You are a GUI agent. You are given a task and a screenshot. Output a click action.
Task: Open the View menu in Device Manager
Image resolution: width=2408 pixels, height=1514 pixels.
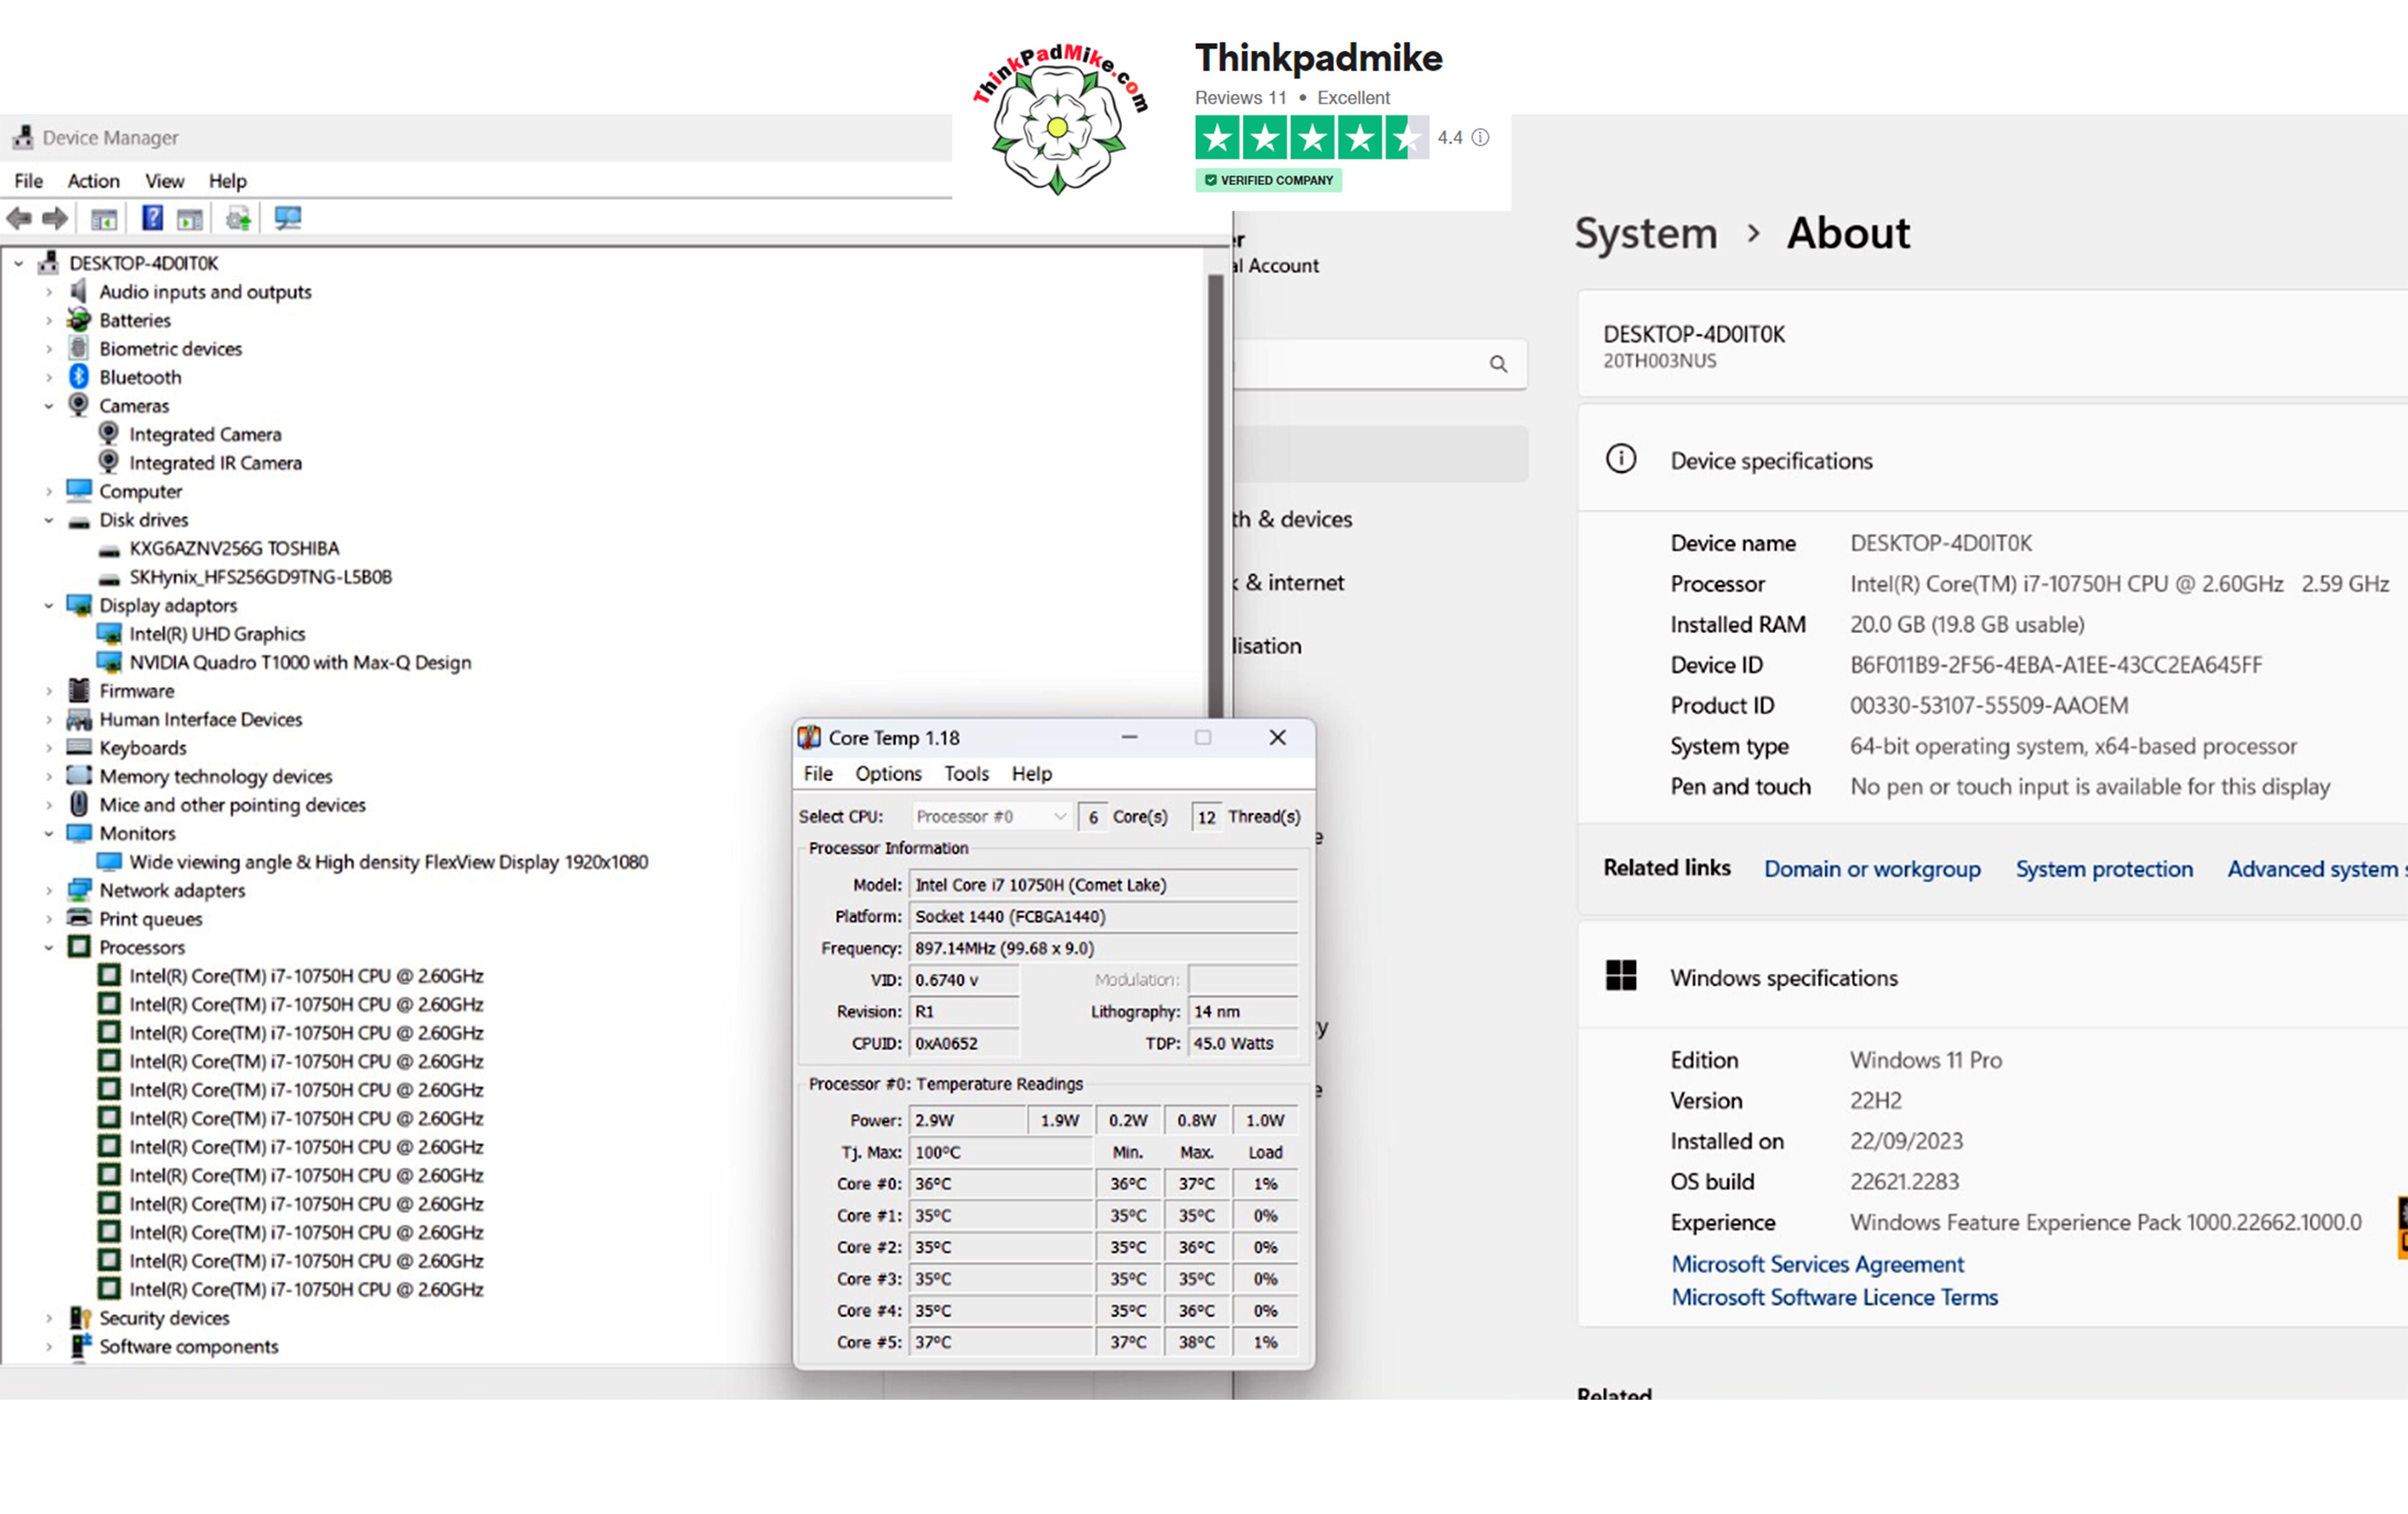[165, 181]
